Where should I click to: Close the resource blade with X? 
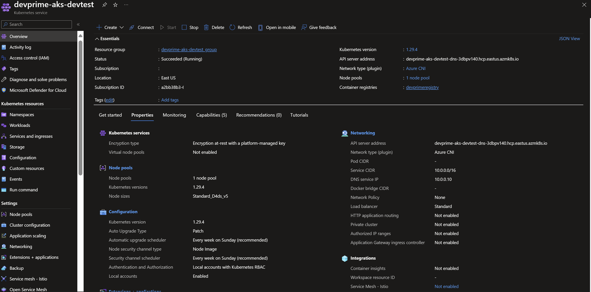(584, 5)
